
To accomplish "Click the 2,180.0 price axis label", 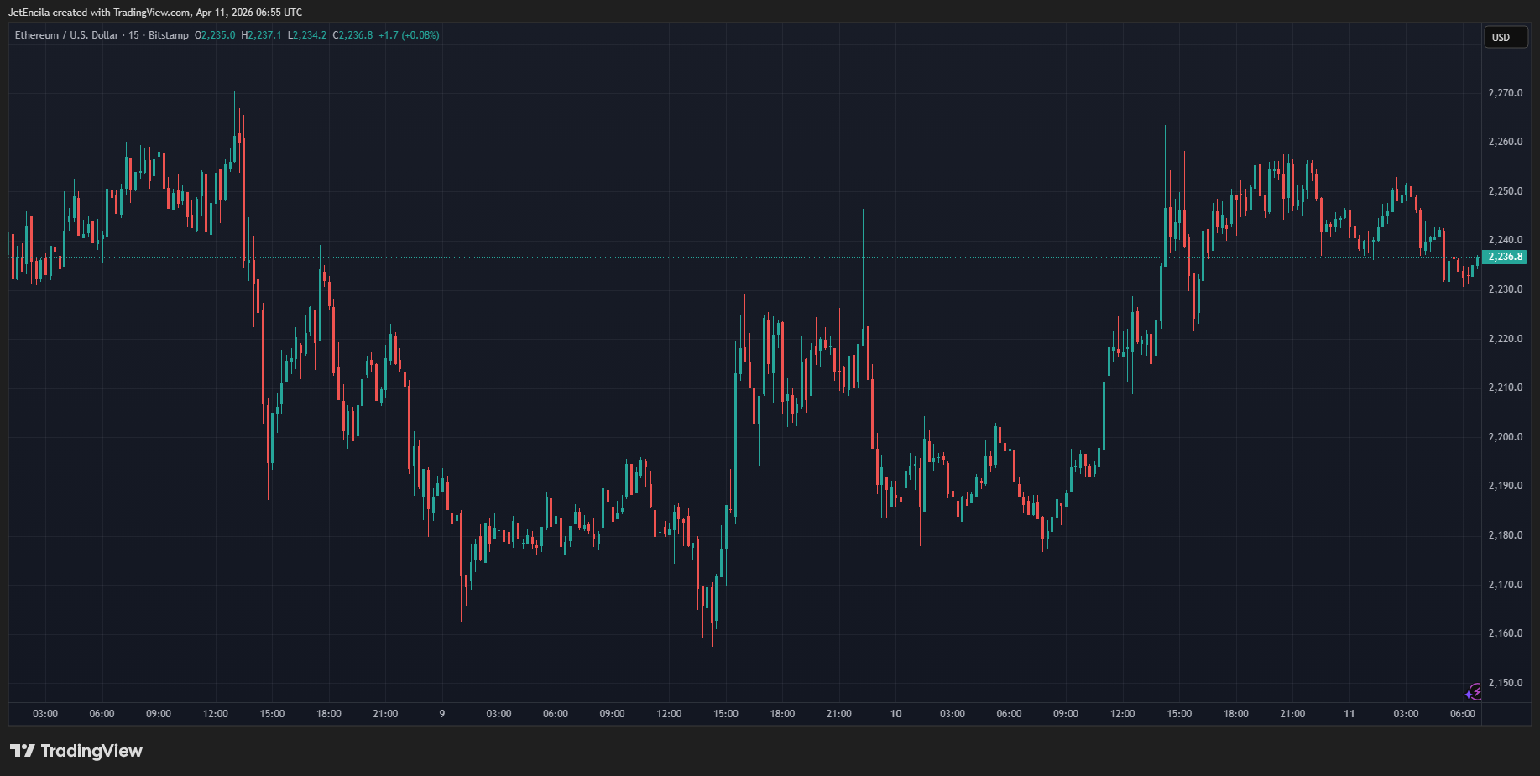I will 1505,535.
